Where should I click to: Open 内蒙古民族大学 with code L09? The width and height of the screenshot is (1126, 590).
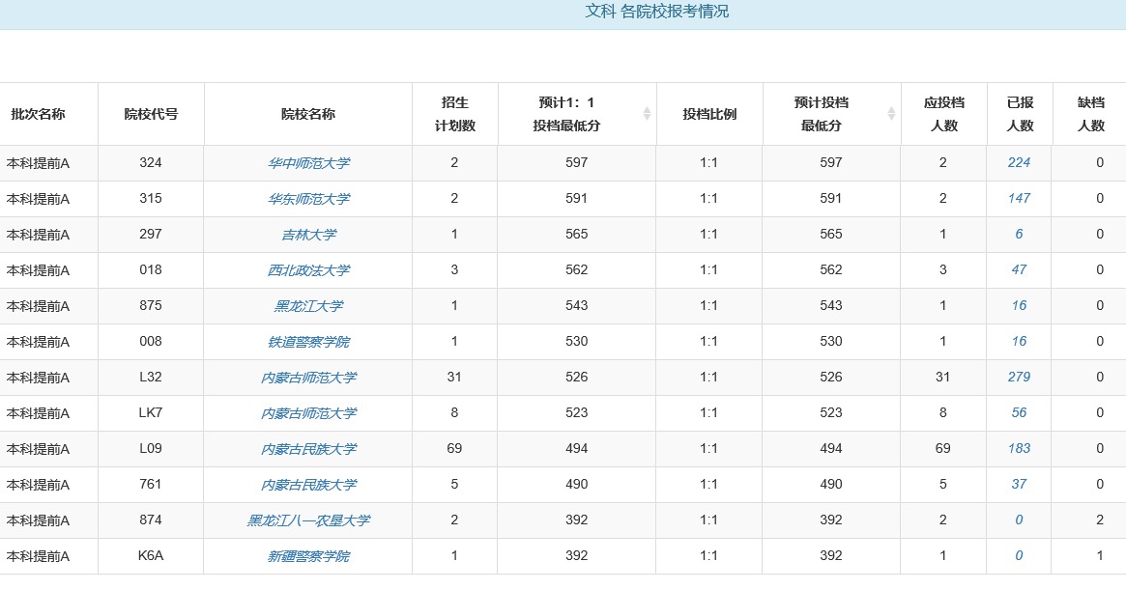(308, 449)
